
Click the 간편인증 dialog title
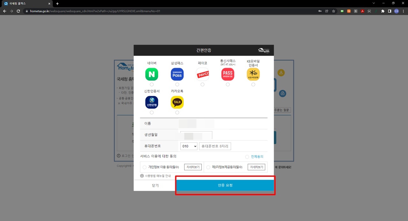(x=204, y=50)
